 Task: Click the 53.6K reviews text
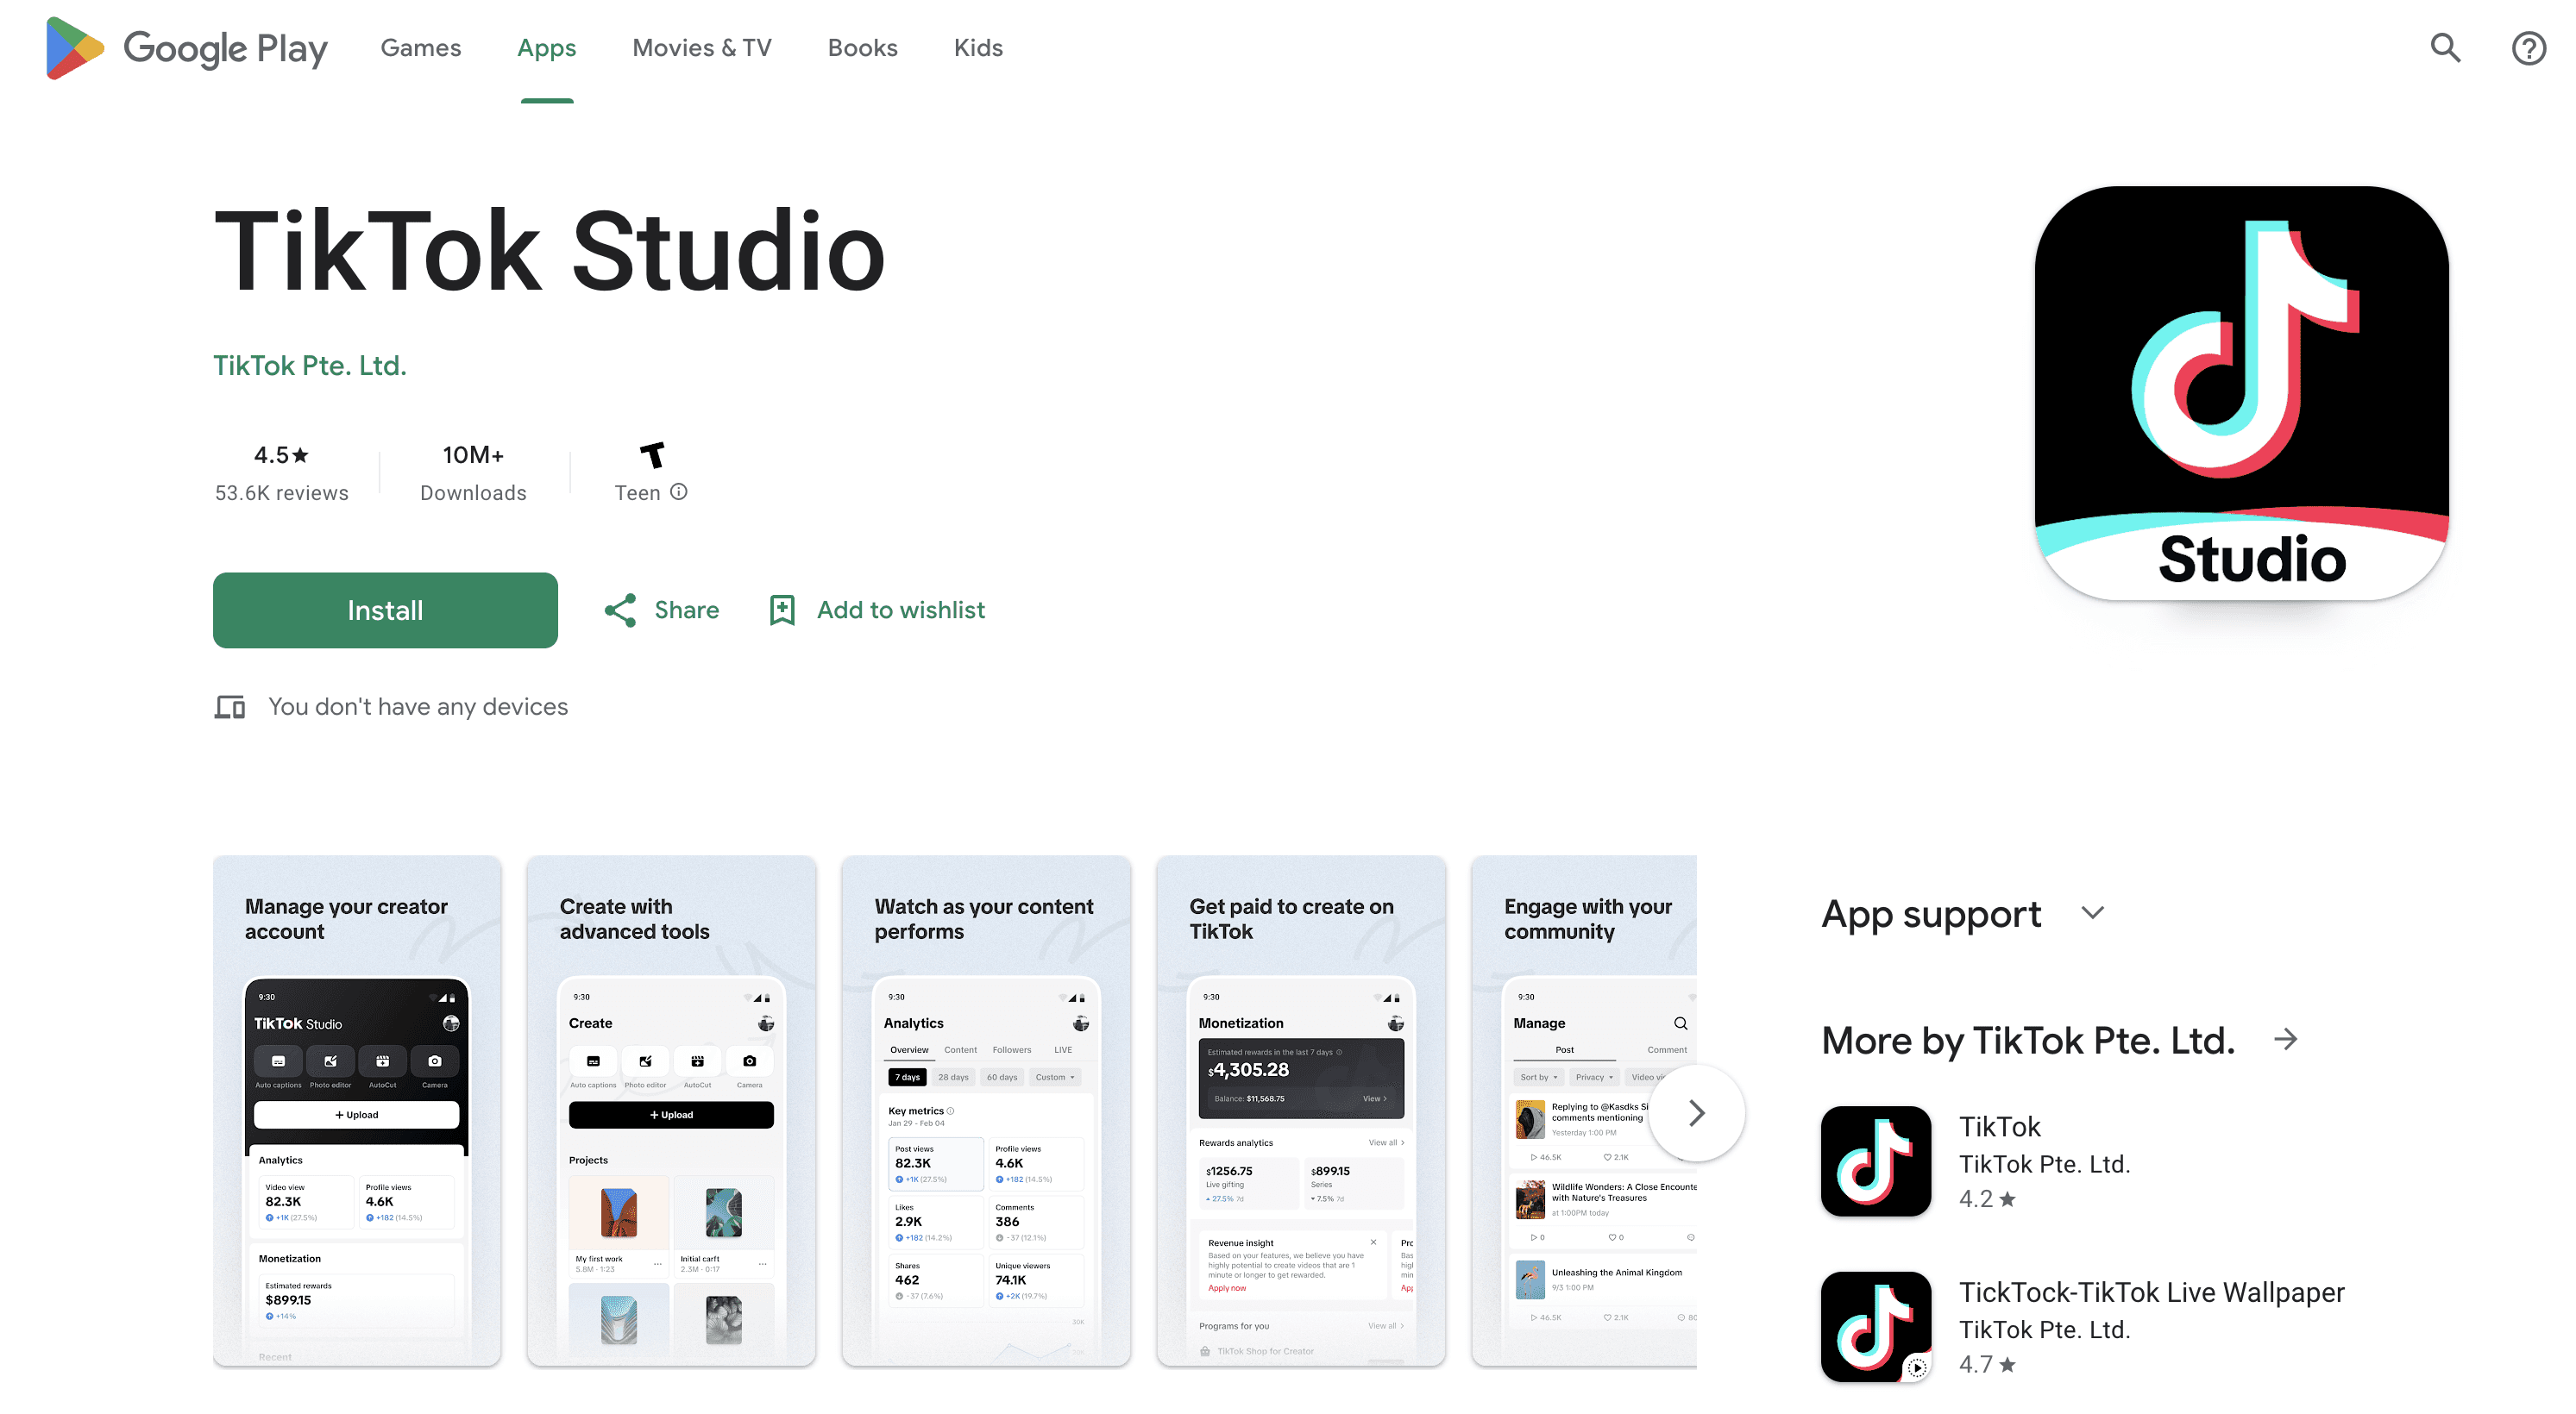click(282, 492)
